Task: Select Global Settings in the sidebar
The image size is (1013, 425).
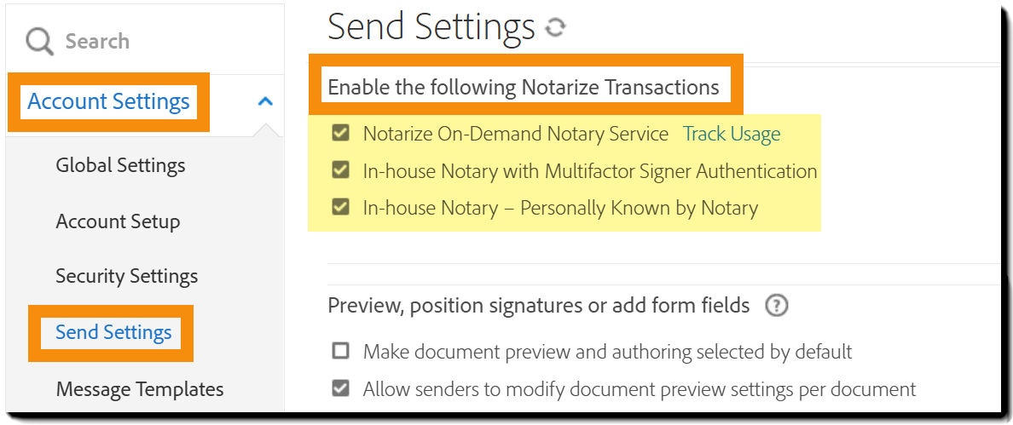Action: (120, 165)
